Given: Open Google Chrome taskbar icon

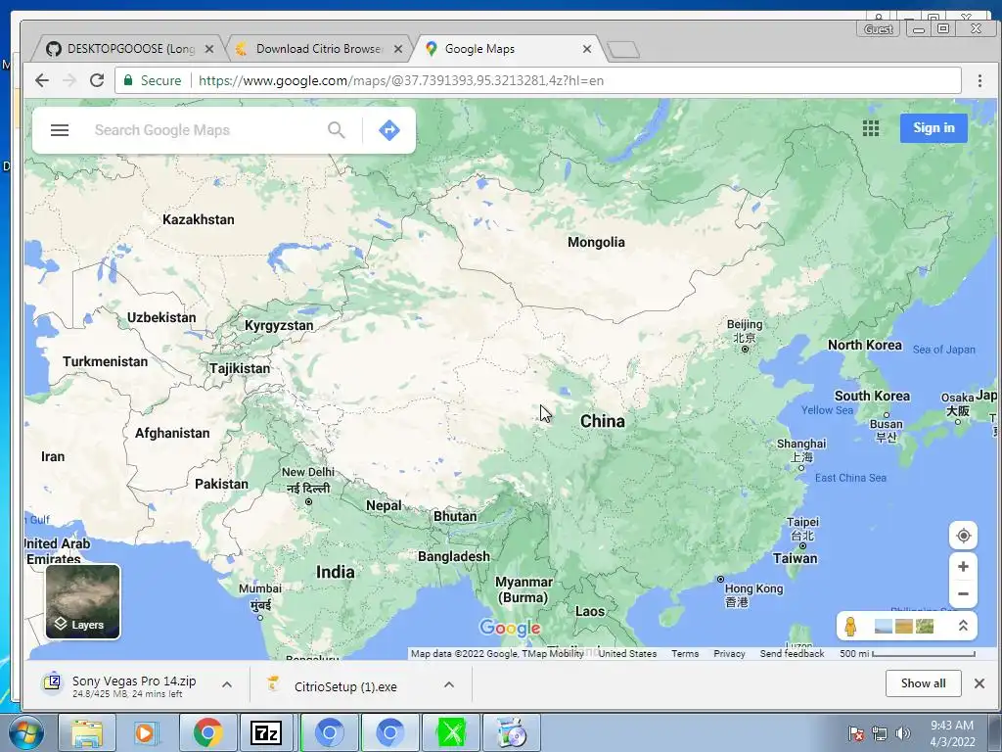Looking at the screenshot, I should click(x=207, y=732).
